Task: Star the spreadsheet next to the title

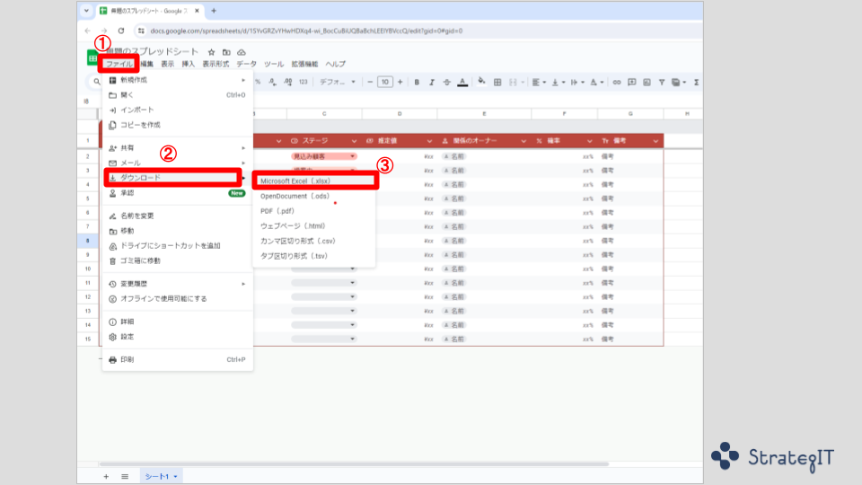Action: click(211, 52)
